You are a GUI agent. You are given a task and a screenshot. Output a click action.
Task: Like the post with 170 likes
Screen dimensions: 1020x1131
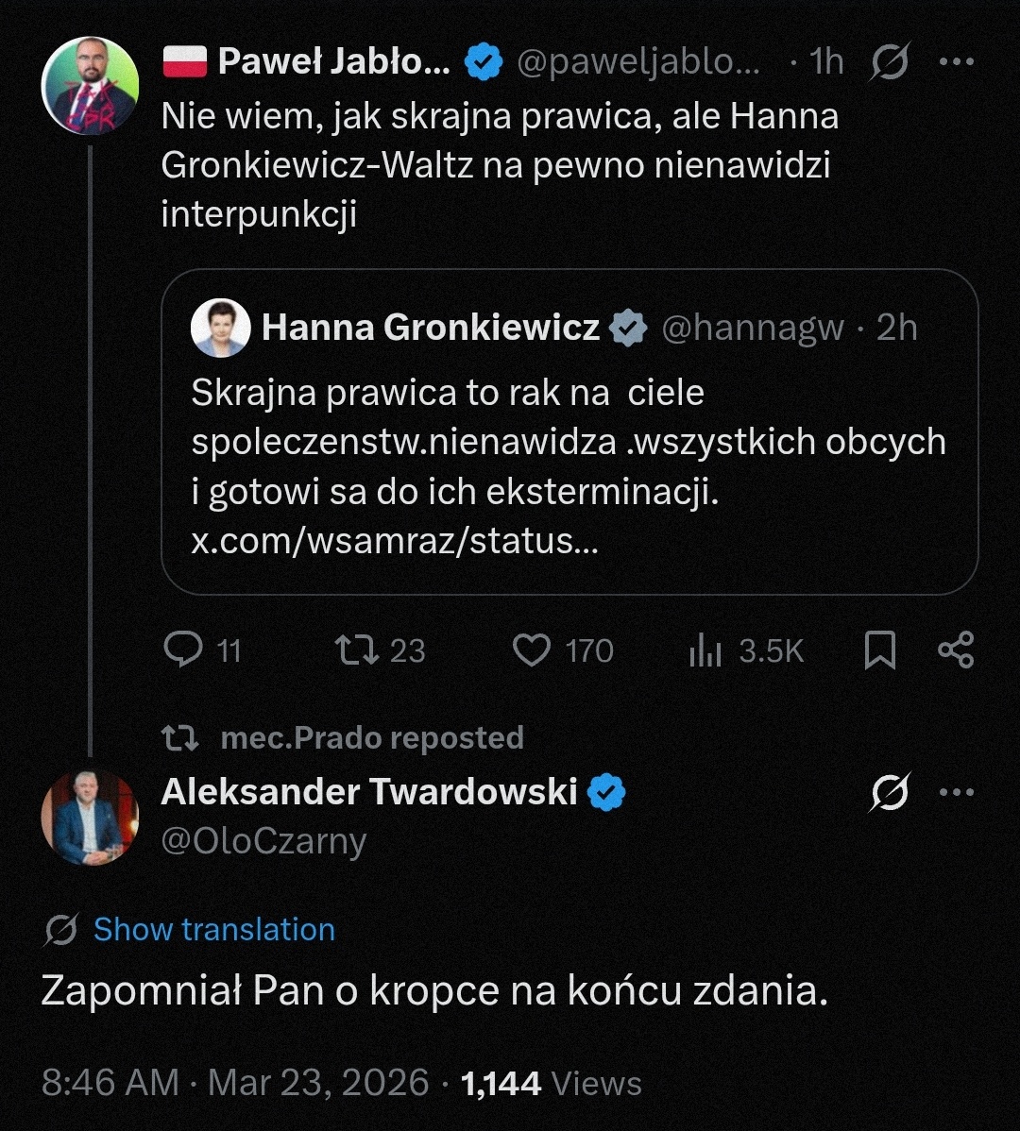coord(532,650)
